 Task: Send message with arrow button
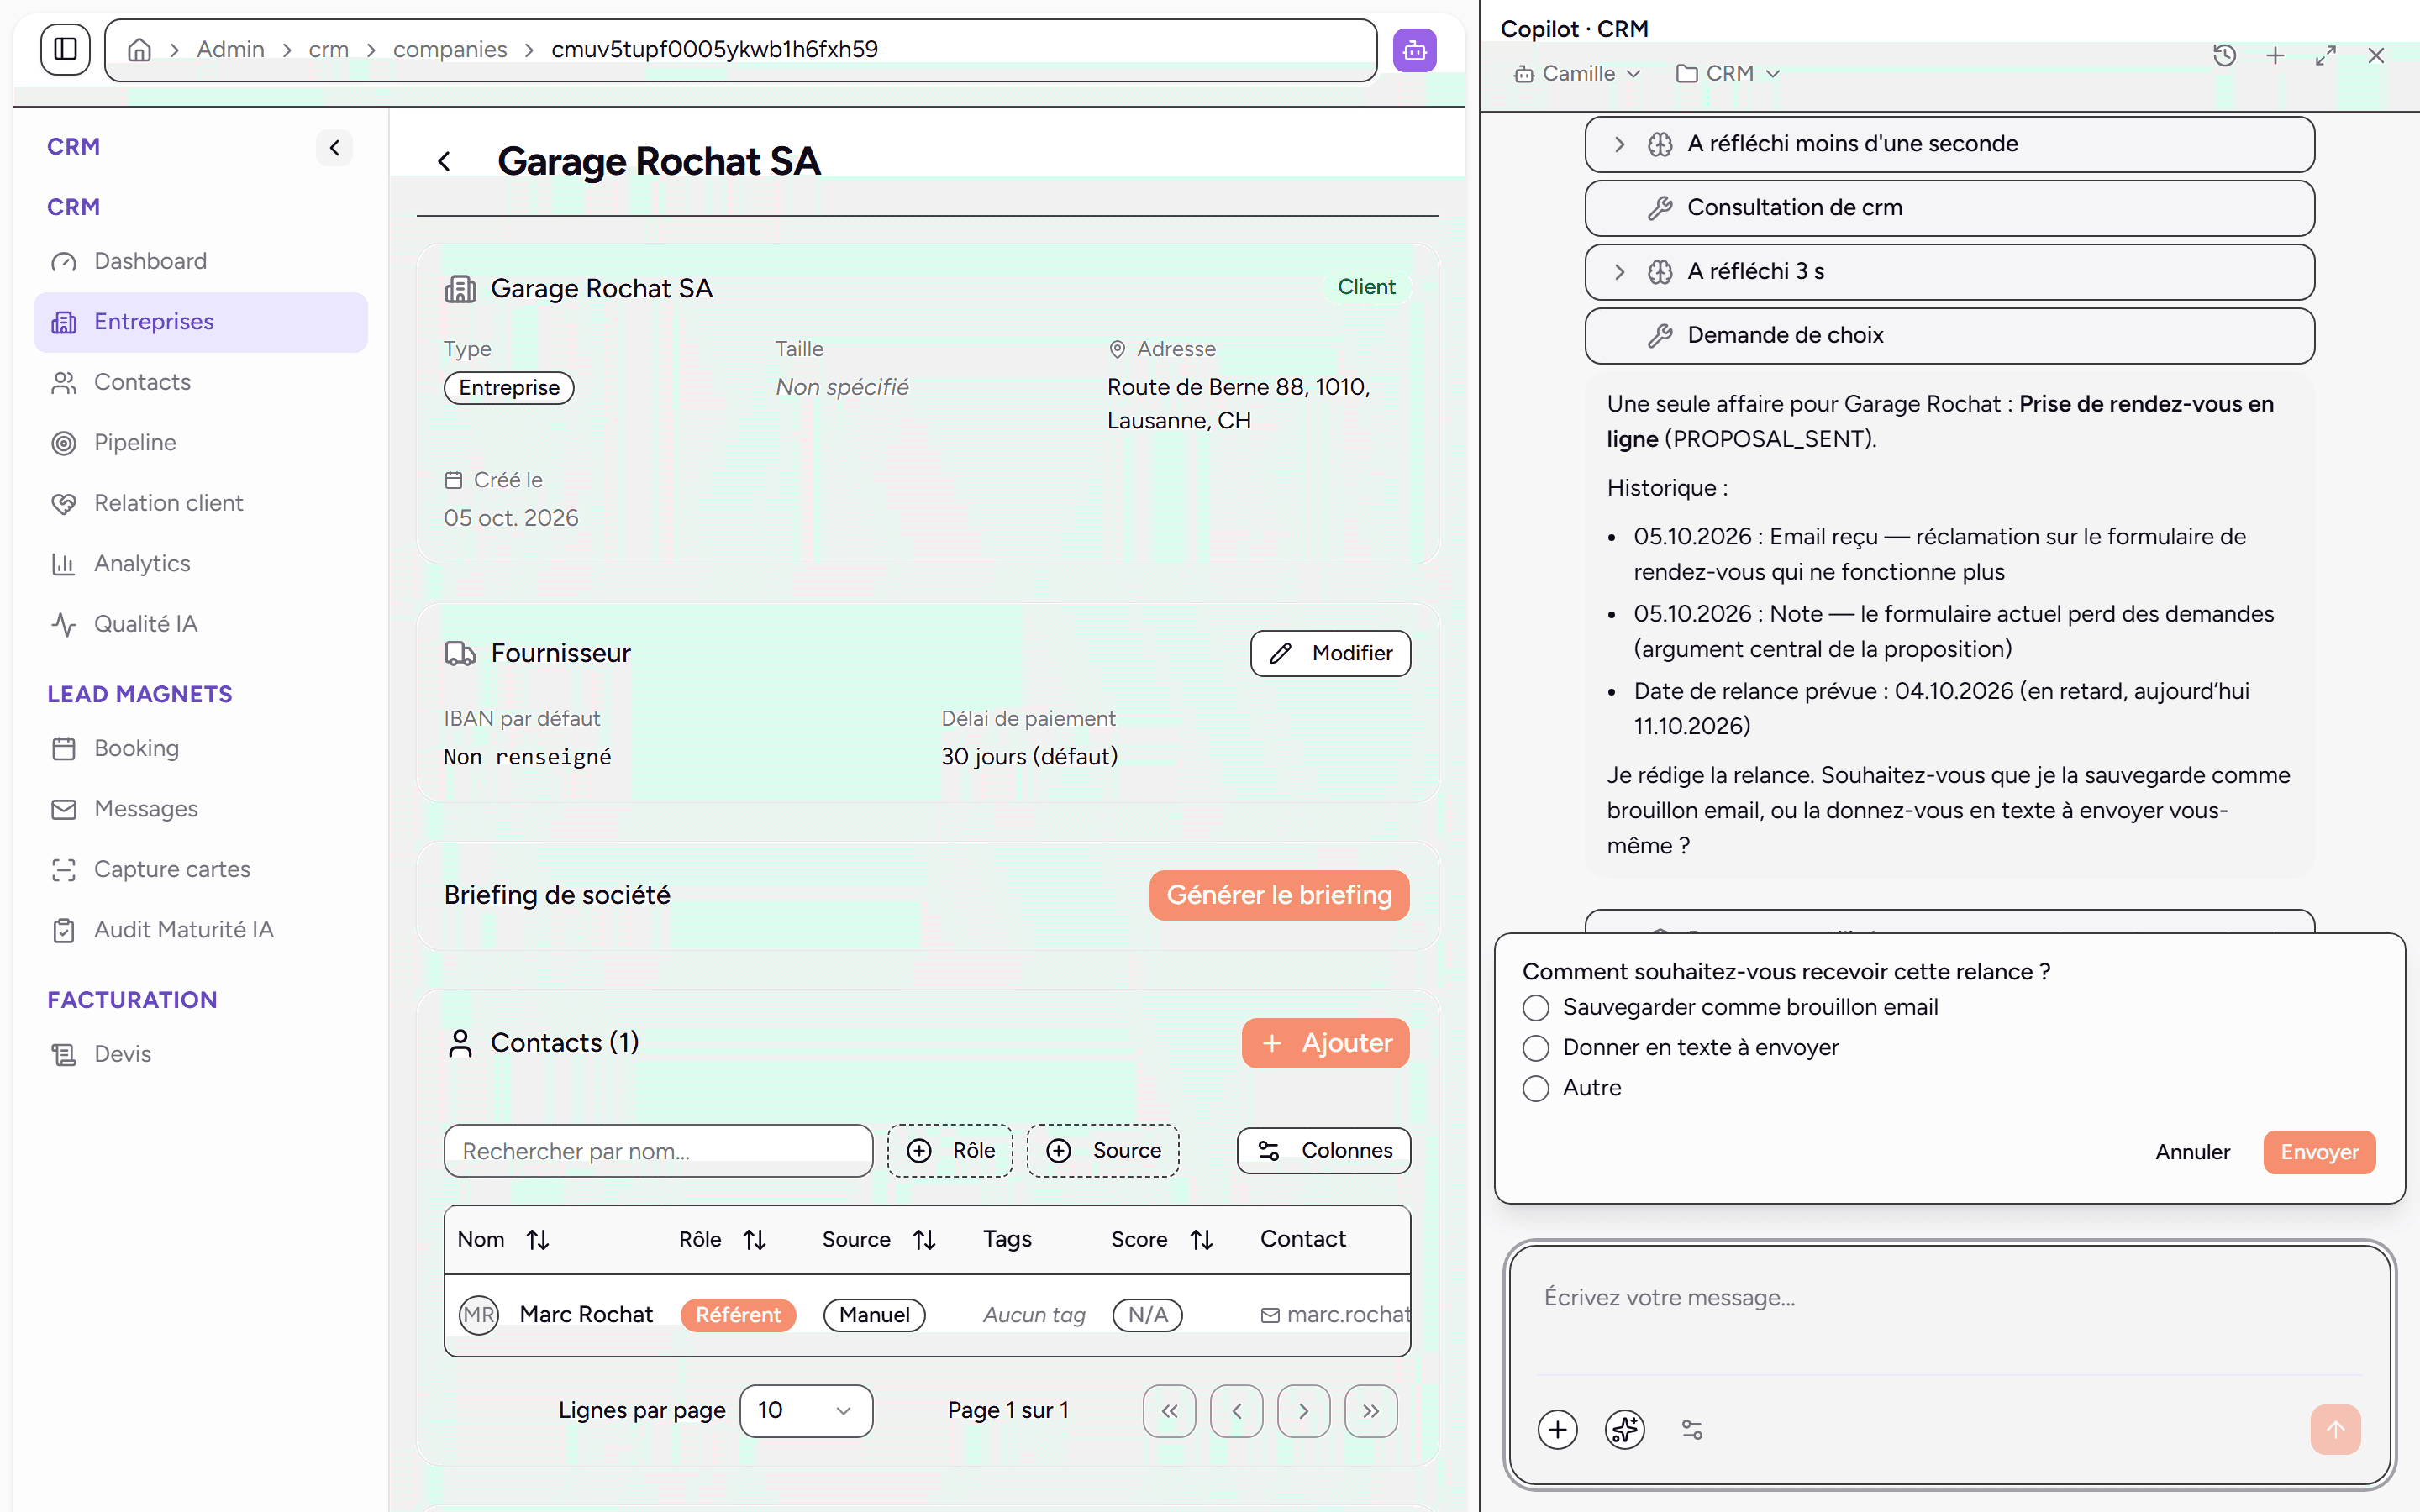[2335, 1429]
